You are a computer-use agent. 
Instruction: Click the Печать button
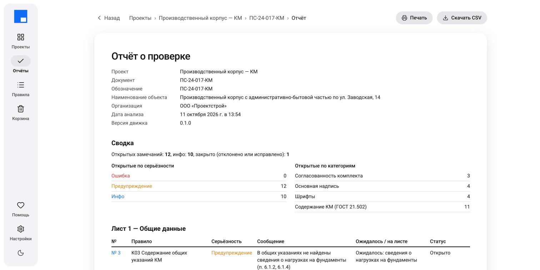(414, 18)
